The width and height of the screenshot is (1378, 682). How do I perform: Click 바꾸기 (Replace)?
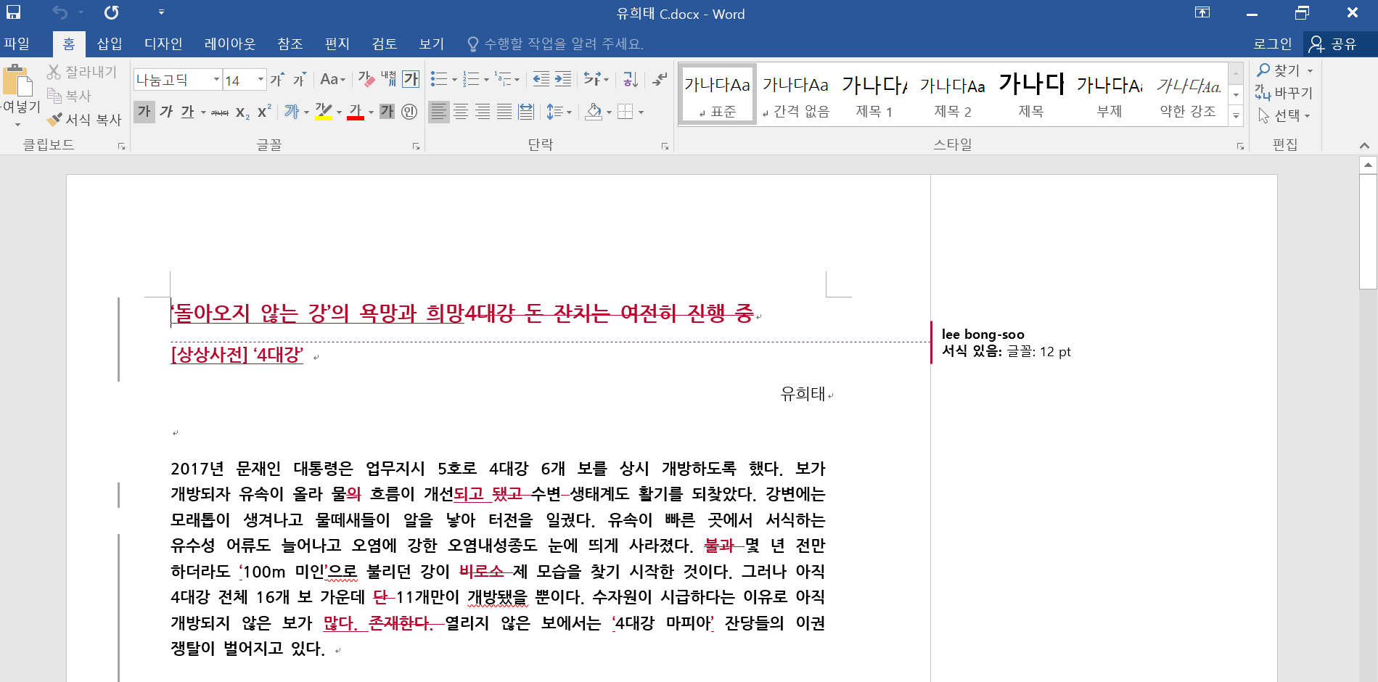point(1284,93)
